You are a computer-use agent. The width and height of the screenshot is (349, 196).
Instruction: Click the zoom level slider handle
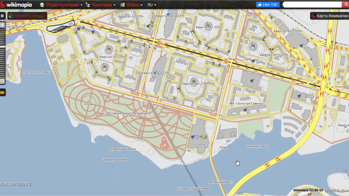2,47
